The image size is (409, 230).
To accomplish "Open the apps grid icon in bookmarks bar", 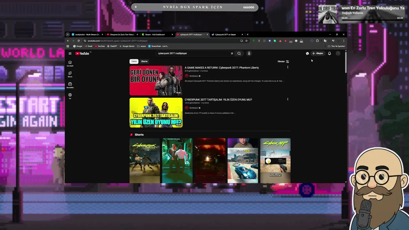I will [68, 46].
